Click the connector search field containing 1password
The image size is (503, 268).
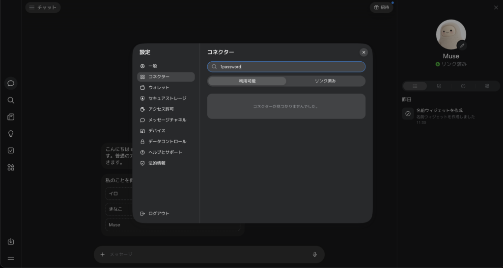pyautogui.click(x=286, y=67)
